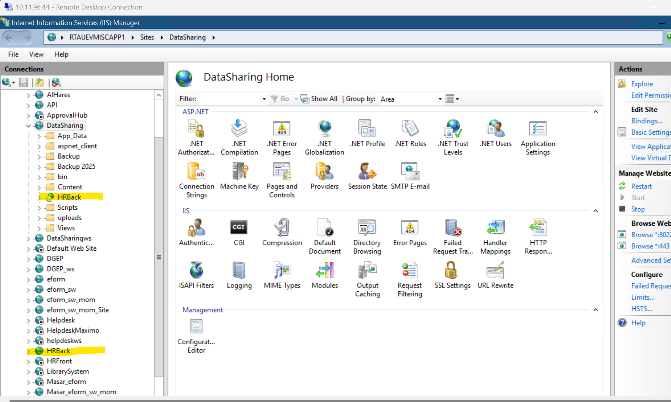Screen dimensions: 671x402
Task: Open the File menu
Action: [13, 54]
